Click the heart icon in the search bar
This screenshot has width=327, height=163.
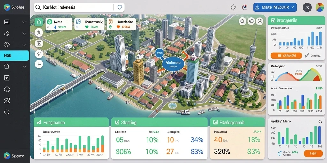pos(119,7)
